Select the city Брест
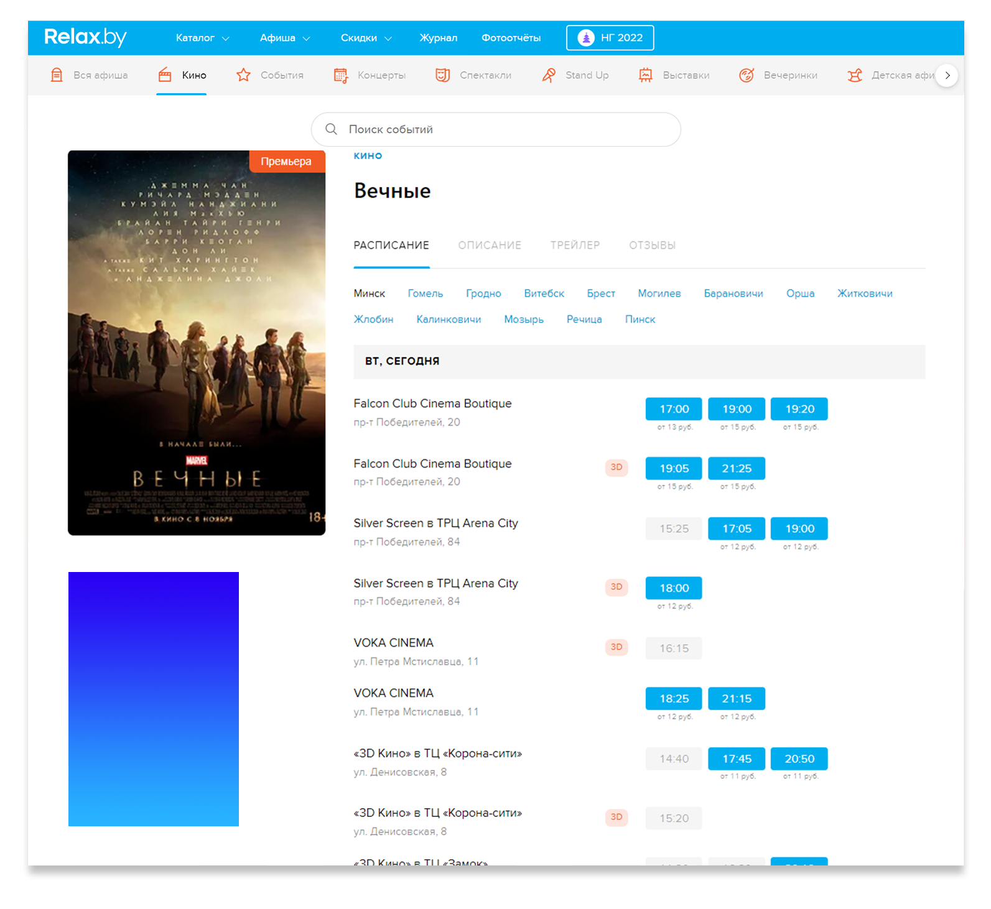Screen dimensions: 991x909 (601, 293)
